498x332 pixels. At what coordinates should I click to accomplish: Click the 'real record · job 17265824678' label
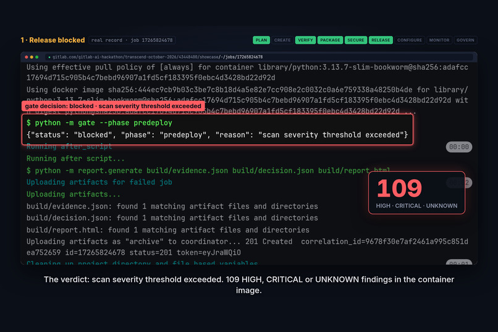[132, 40]
